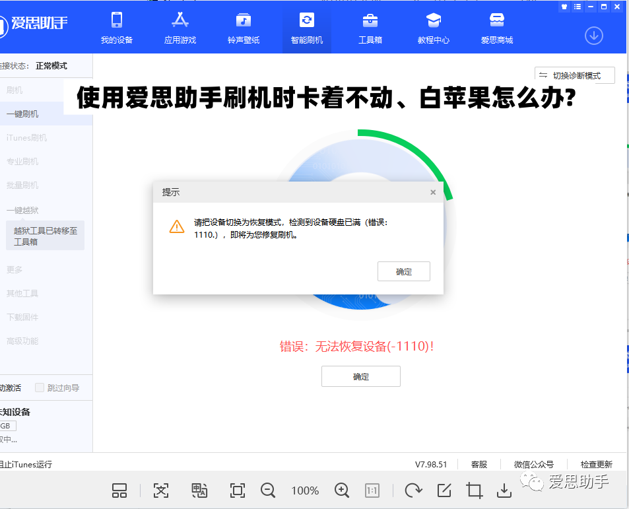Click 检查更新 to check updates
The image size is (629, 509).
coord(596,465)
